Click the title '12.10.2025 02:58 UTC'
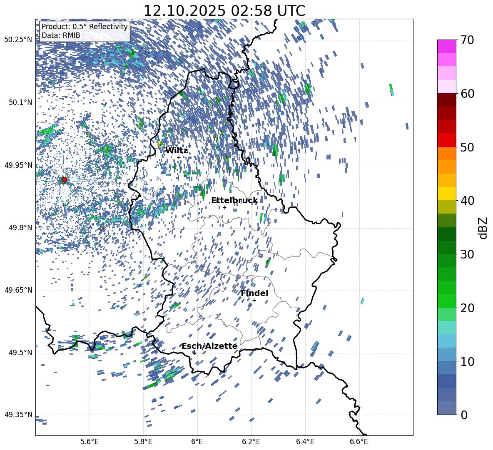Image resolution: width=493 pixels, height=450 pixels. click(x=224, y=11)
